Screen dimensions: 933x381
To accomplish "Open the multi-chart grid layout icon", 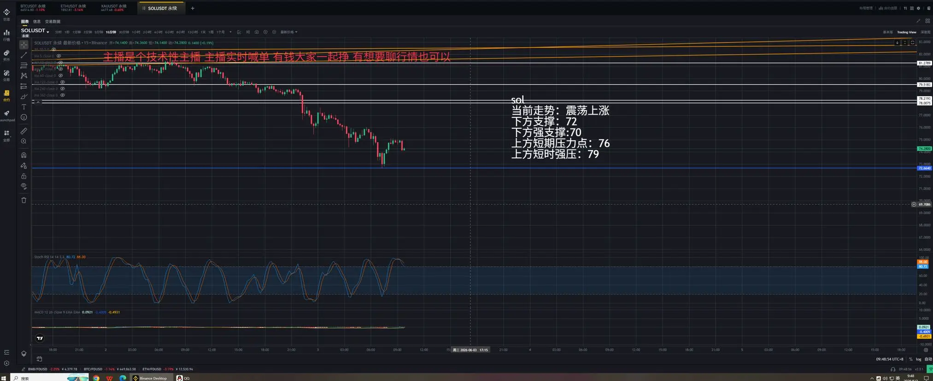I will point(927,21).
